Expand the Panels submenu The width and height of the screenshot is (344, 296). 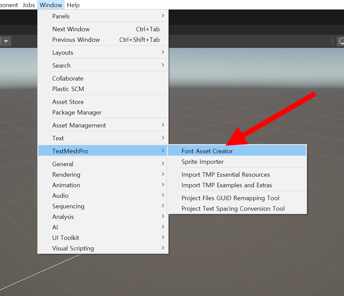[103, 16]
